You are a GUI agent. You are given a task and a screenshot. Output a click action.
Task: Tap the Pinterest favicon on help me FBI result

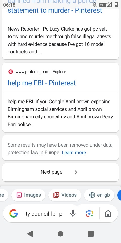pos(11,72)
